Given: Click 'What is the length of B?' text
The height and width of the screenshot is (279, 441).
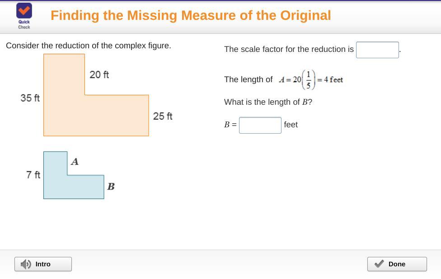Looking at the screenshot, I should point(268,102).
